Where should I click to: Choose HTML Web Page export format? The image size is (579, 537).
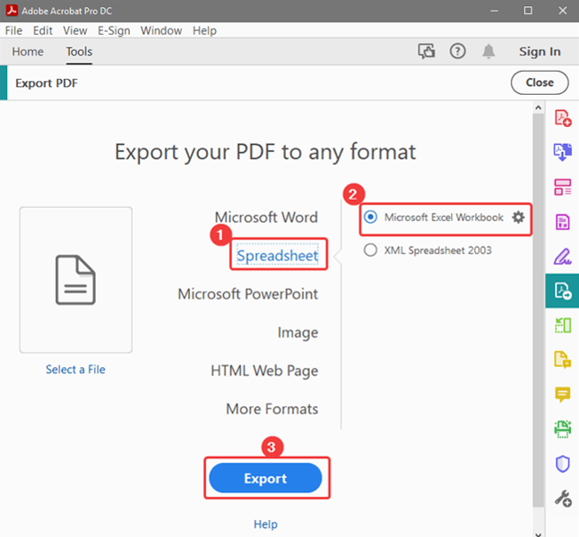tap(264, 371)
